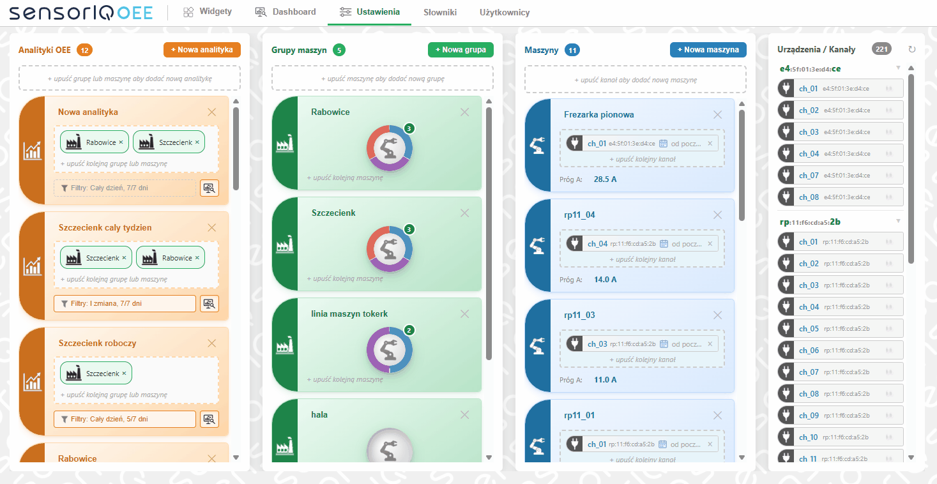
Task: Select ch_10 of device rp:11:f6:cd:a5:2b
Action: click(x=841, y=437)
